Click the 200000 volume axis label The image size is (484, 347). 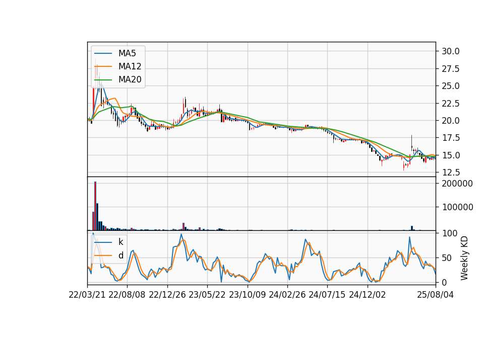pos(457,184)
